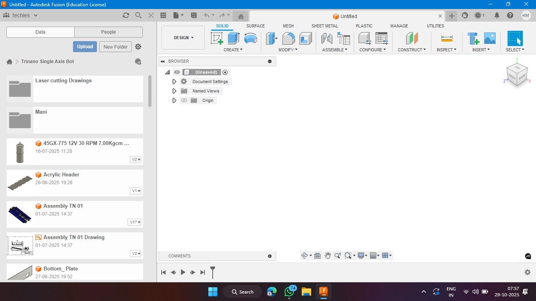536x301 pixels.
Task: Close the data panel with the X icon
Action: (x=151, y=15)
